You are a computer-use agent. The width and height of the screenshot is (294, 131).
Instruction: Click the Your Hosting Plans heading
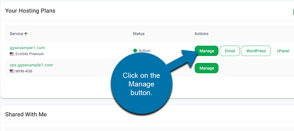pyautogui.click(x=30, y=11)
